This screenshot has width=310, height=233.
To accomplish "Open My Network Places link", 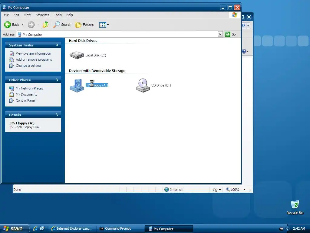I will [x=29, y=88].
